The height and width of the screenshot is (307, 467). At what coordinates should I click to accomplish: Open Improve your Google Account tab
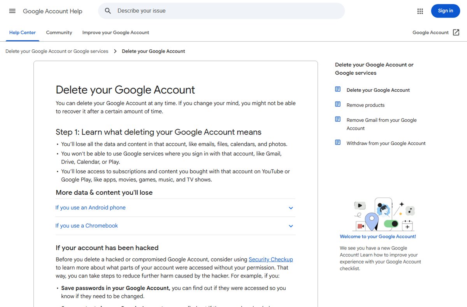click(116, 33)
